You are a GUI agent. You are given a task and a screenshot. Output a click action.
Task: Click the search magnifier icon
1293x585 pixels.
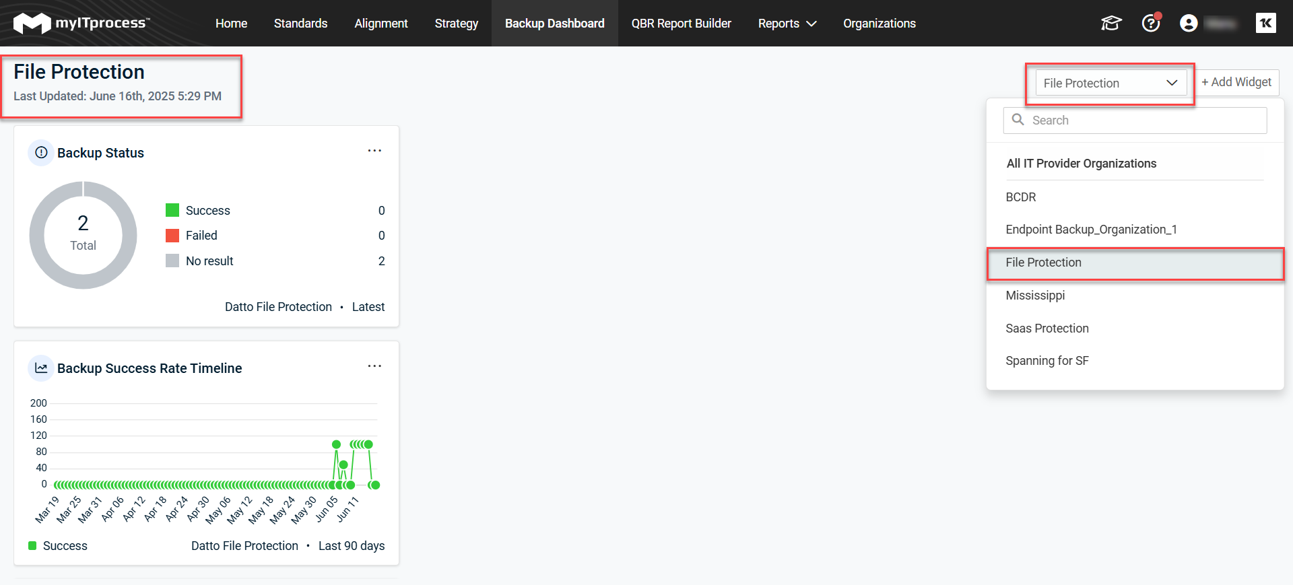(x=1018, y=120)
